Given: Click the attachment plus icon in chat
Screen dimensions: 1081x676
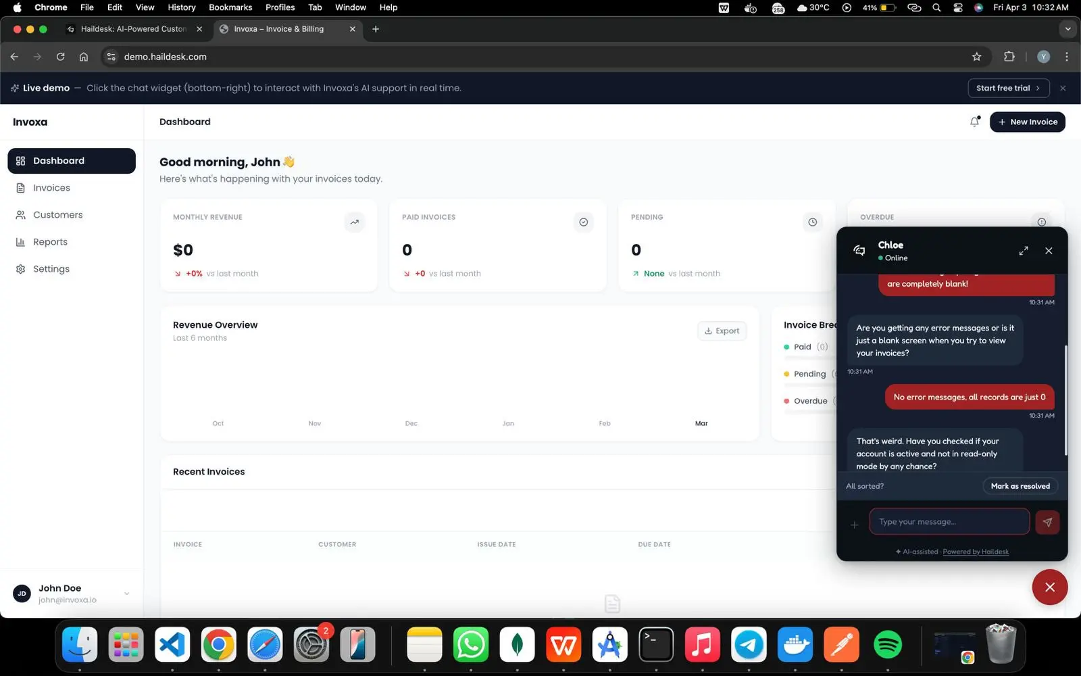Looking at the screenshot, I should pyautogui.click(x=854, y=525).
